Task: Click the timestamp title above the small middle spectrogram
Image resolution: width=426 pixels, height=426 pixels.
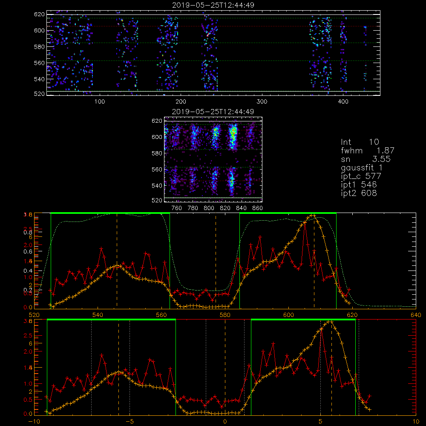Action: pos(213,112)
